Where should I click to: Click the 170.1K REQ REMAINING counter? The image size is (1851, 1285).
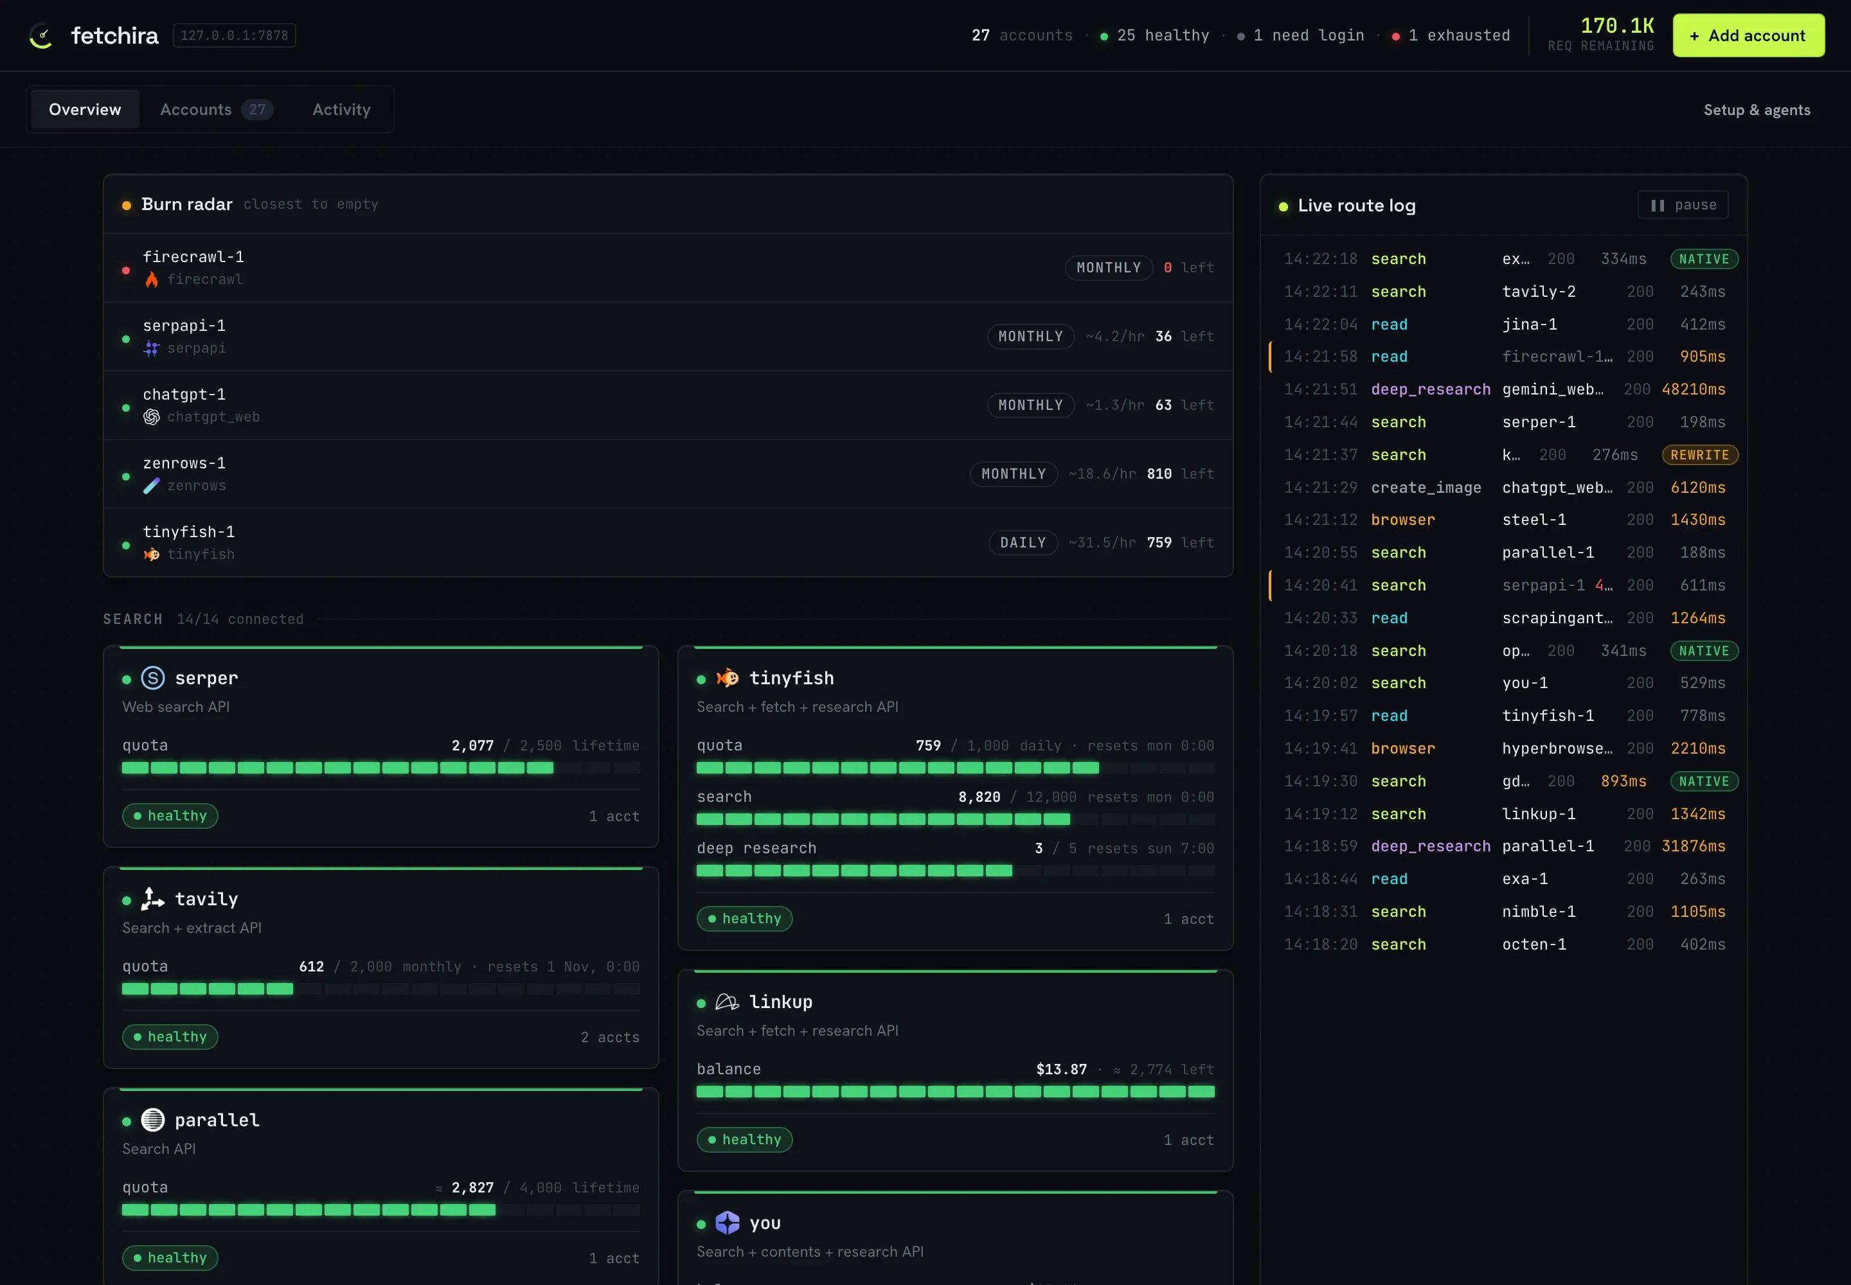click(1600, 35)
